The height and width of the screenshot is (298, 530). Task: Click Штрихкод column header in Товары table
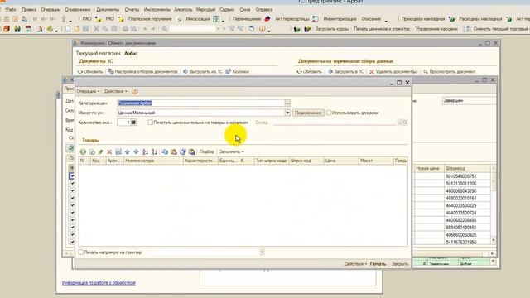point(306,161)
